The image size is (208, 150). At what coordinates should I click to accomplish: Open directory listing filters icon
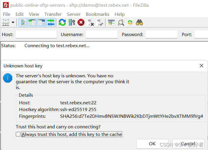coord(111,23)
